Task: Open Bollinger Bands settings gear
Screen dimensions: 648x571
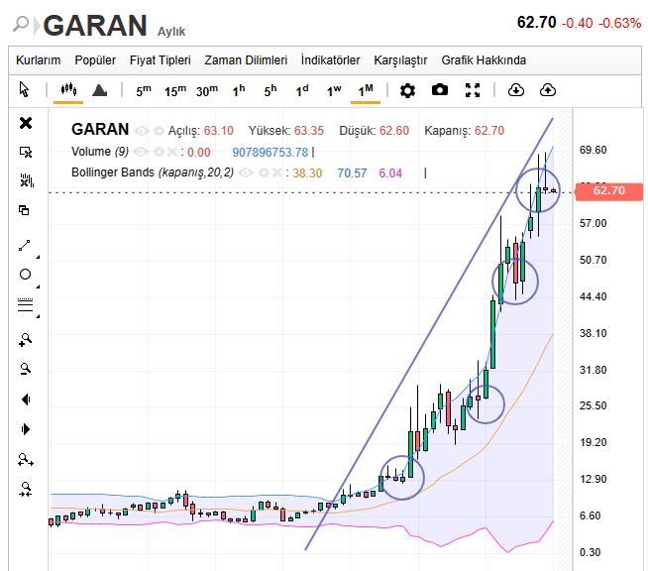Action: point(264,172)
